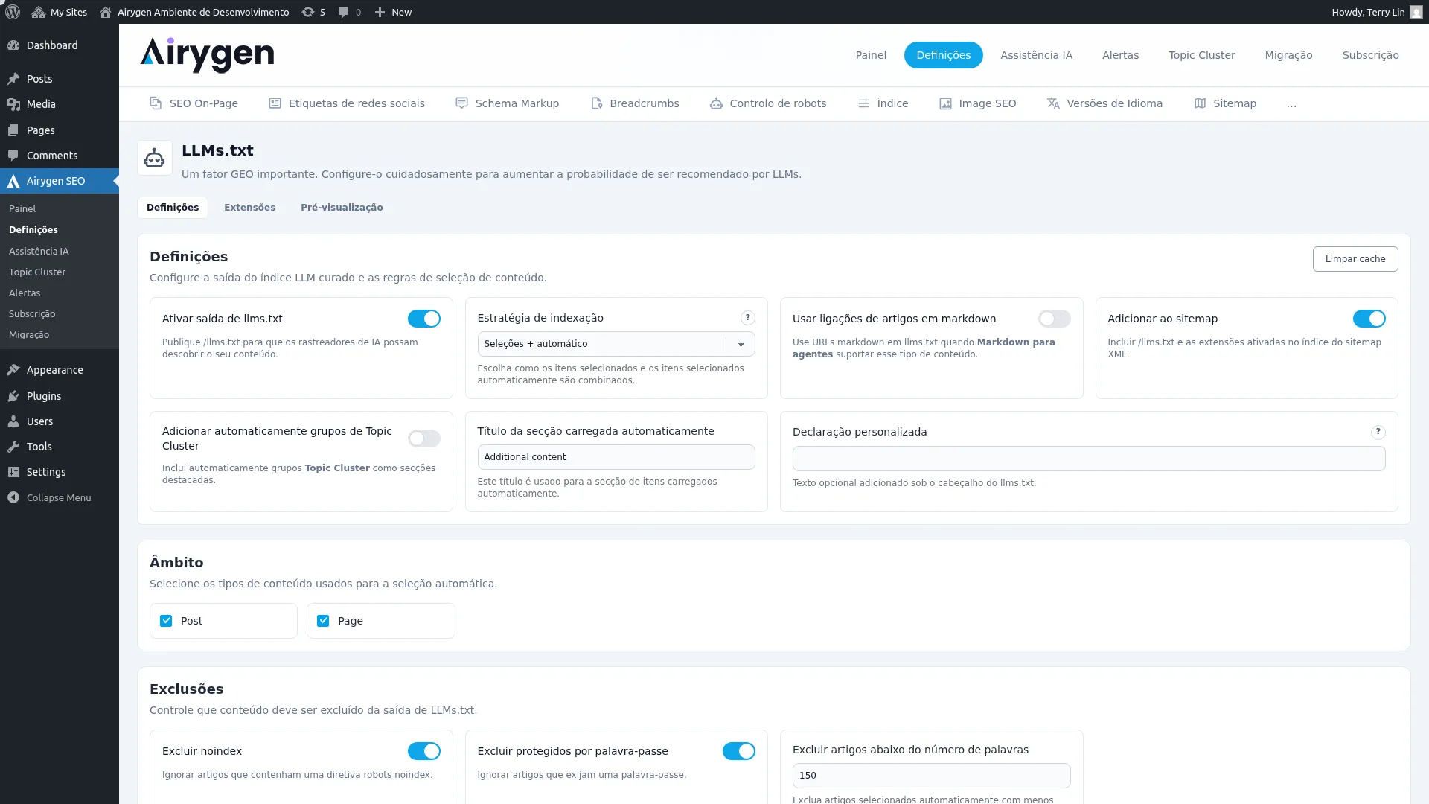Focus the word count field showing 150
Screen dimensions: 1429x804
931,776
